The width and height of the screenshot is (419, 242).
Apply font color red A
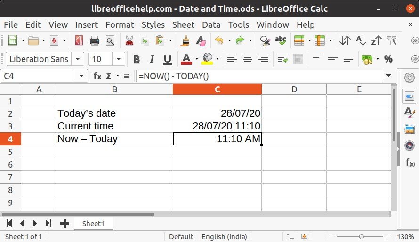pos(186,59)
